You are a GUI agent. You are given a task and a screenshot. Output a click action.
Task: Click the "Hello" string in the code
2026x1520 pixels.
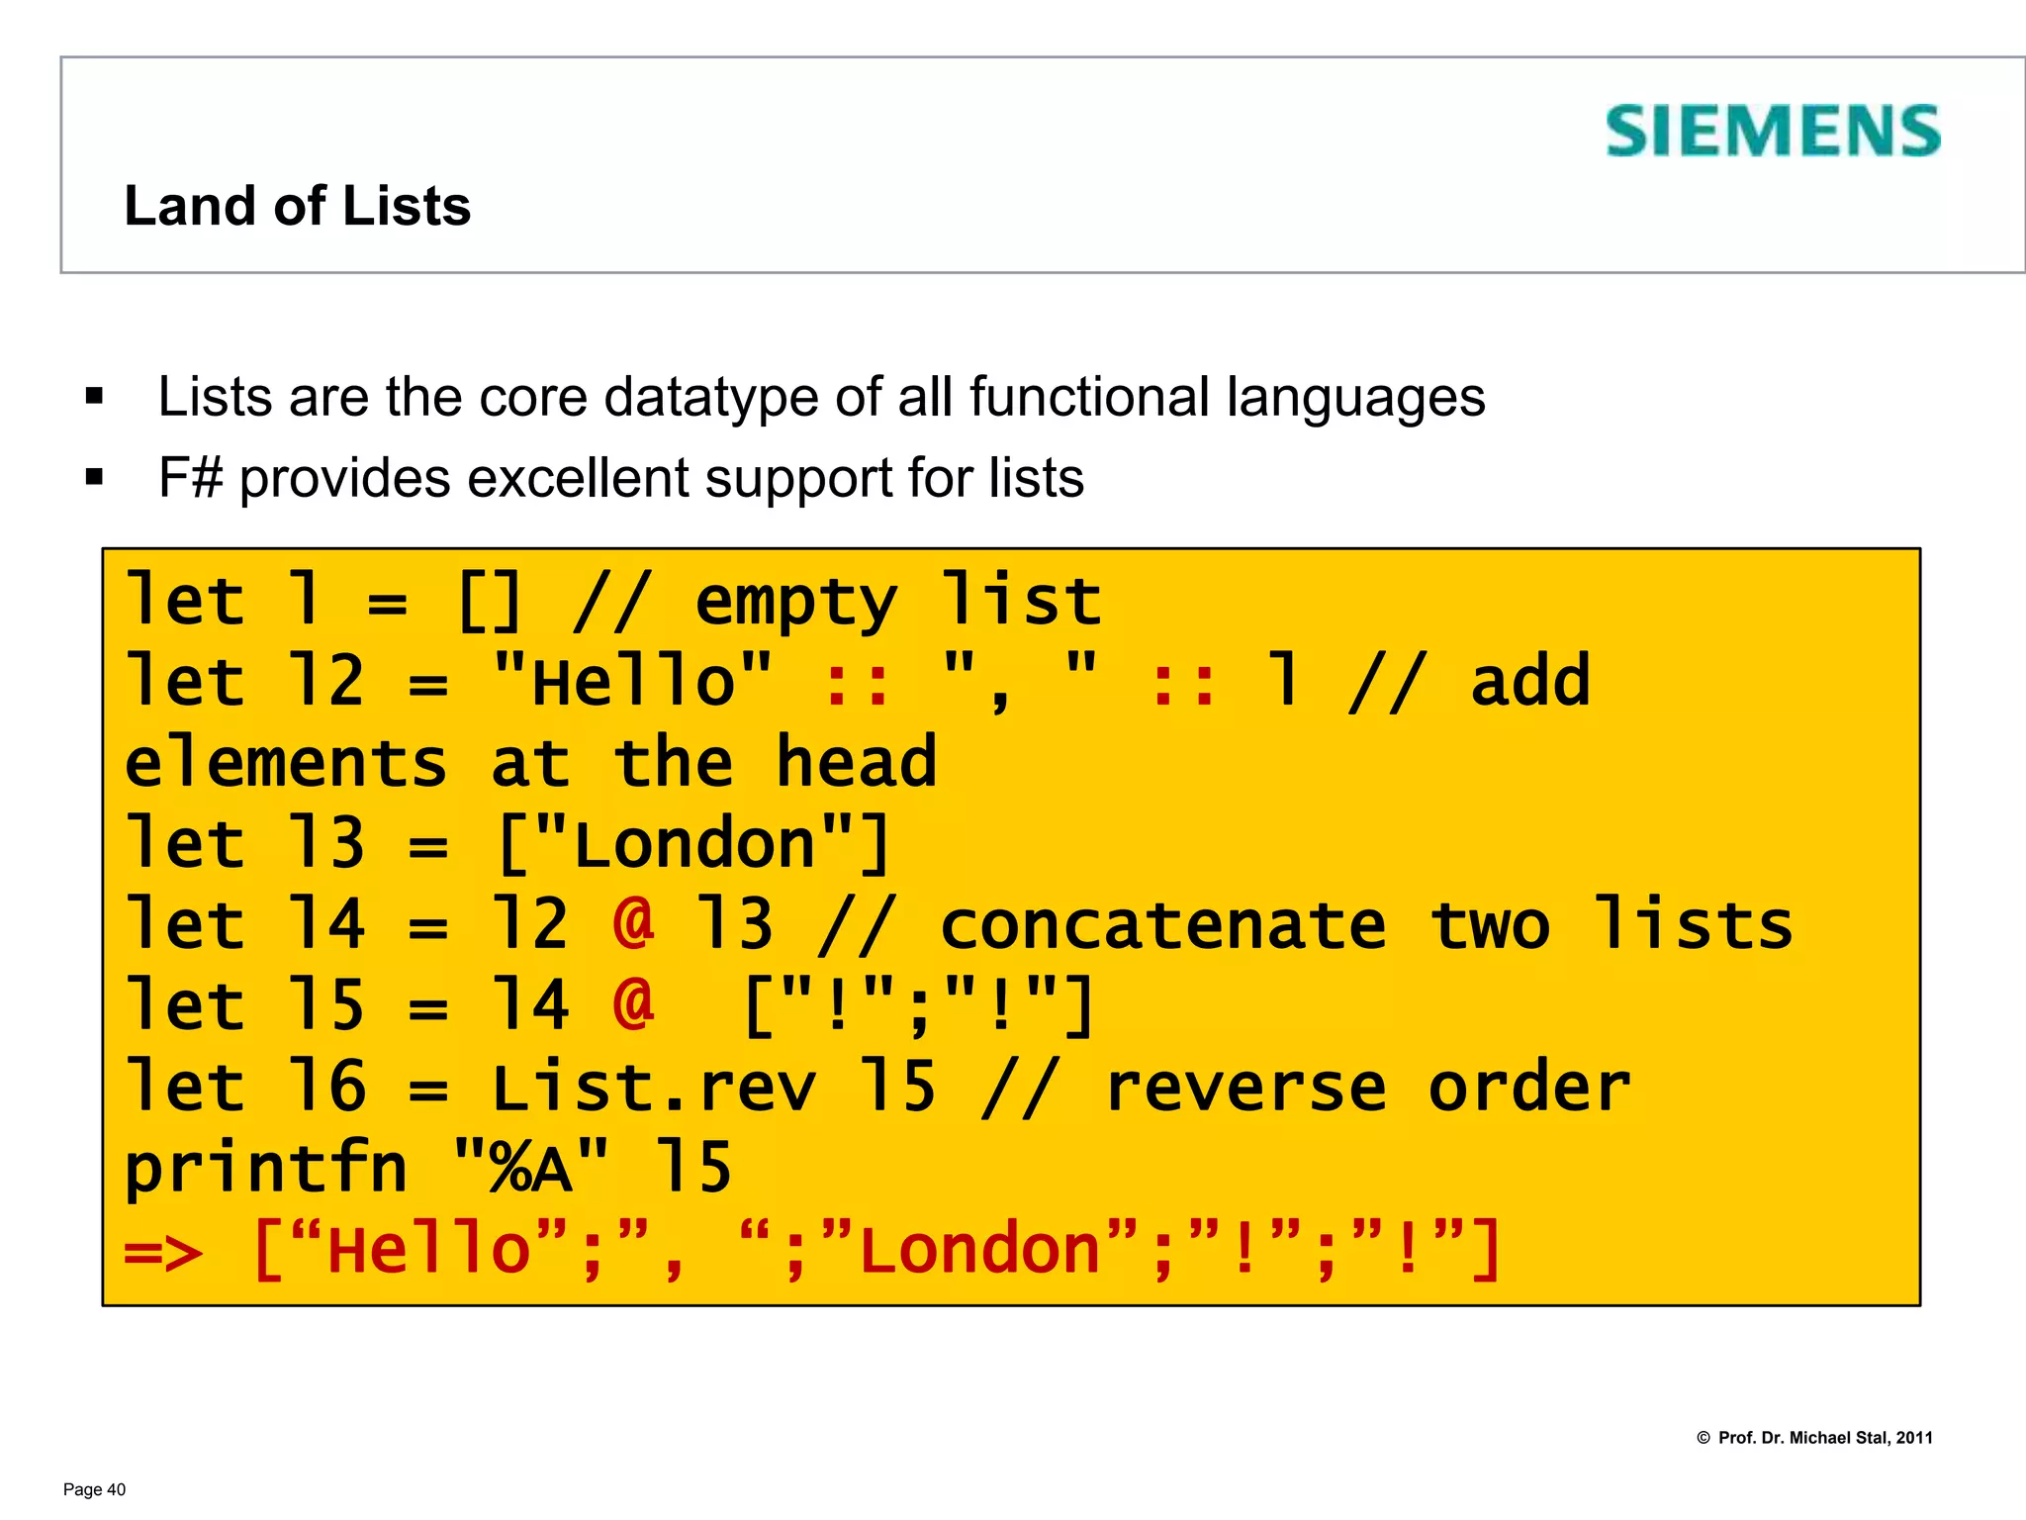[x=633, y=684]
